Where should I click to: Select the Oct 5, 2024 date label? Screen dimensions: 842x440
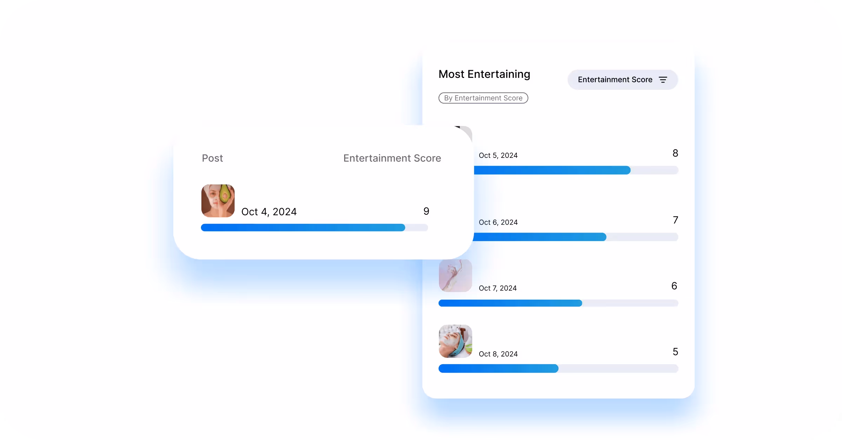point(498,155)
